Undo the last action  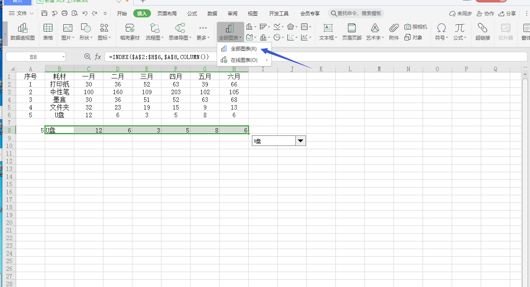tap(85, 13)
